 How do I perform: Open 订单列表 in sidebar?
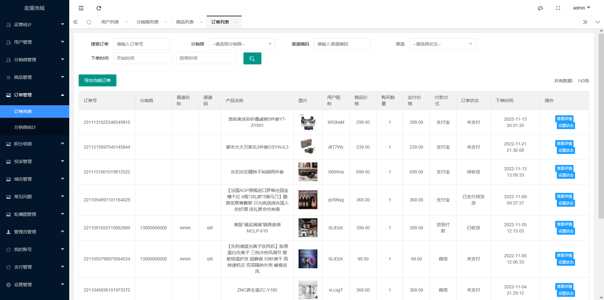[x=35, y=112]
